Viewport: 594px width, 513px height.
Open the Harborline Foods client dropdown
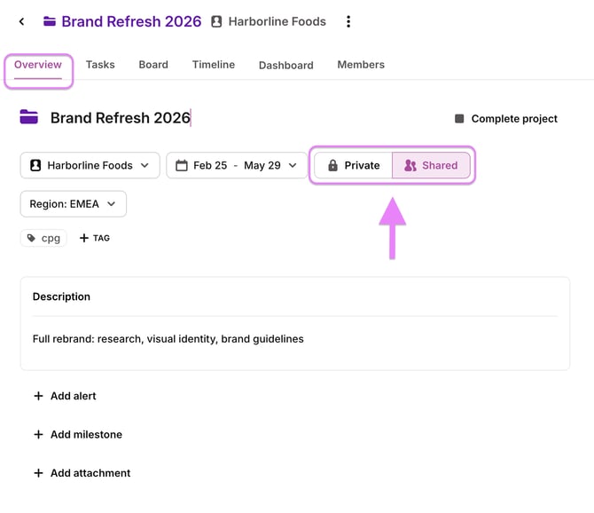[x=90, y=165]
